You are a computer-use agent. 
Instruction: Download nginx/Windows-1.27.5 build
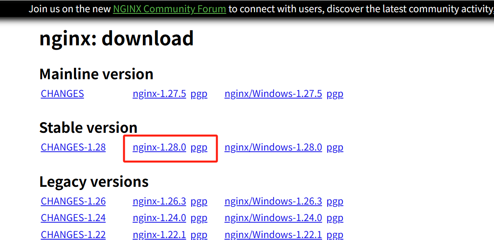pyautogui.click(x=273, y=94)
